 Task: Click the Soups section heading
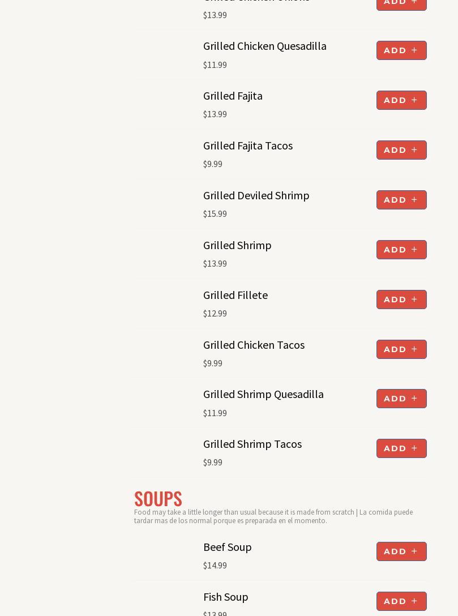[158, 498]
